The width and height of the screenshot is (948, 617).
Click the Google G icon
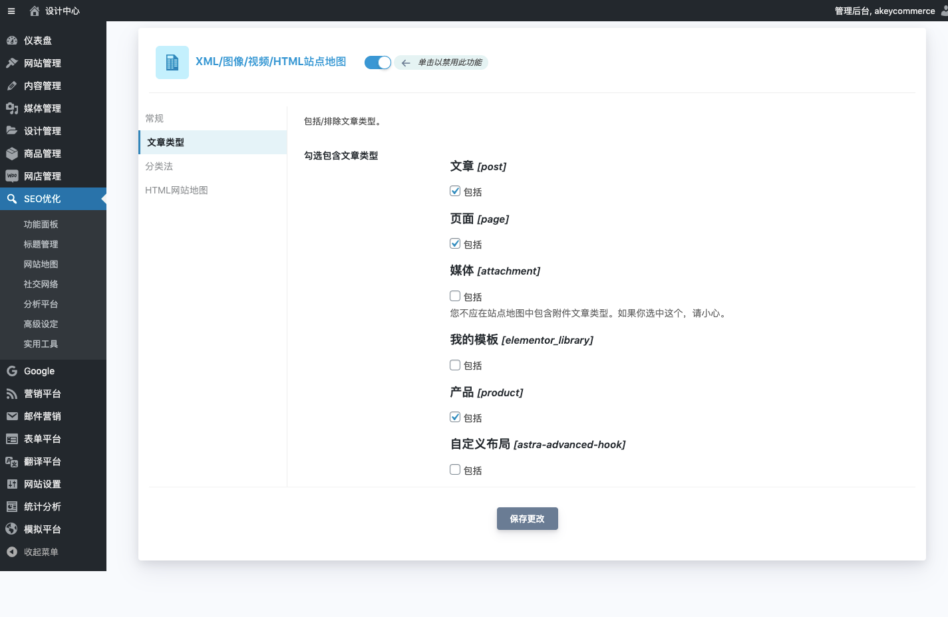(x=12, y=371)
